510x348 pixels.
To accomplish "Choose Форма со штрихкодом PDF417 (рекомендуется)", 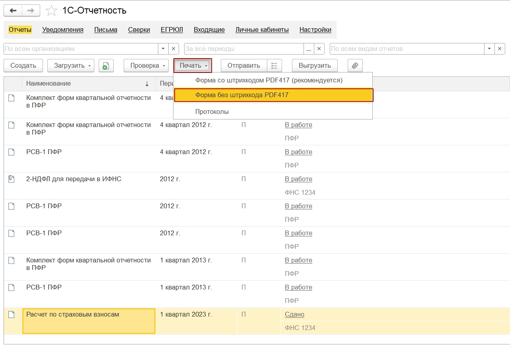I will click(273, 80).
